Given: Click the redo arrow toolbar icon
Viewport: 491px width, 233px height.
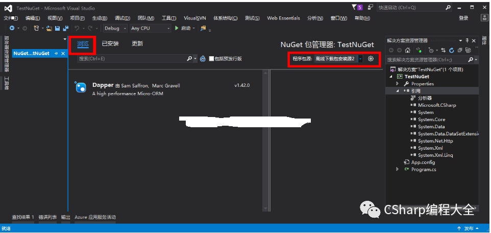Looking at the screenshot, I should tap(90, 28).
